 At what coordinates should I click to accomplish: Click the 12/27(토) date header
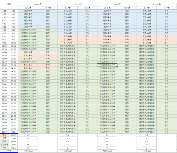tap(78, 4)
